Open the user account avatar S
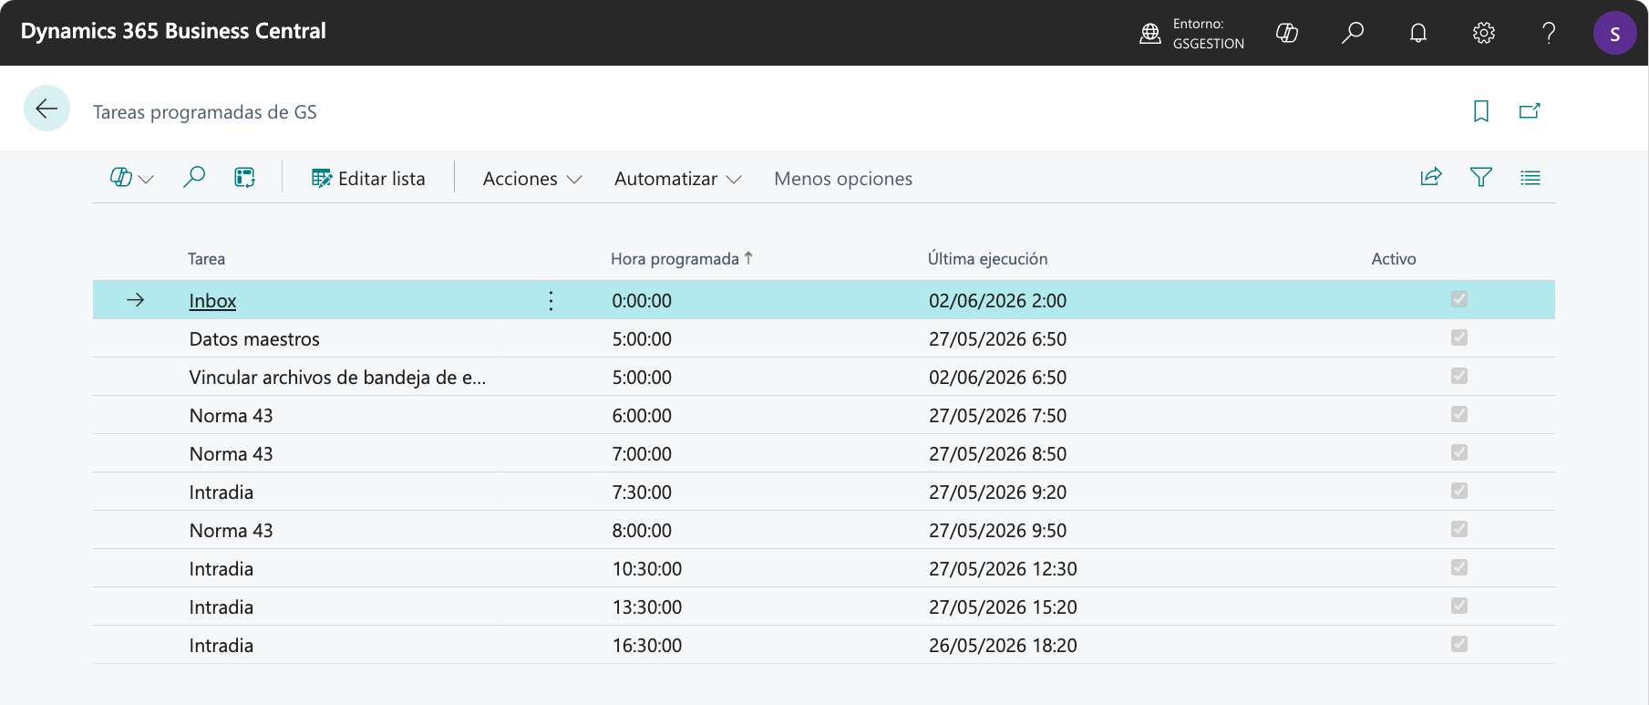This screenshot has width=1649, height=705. point(1615,33)
